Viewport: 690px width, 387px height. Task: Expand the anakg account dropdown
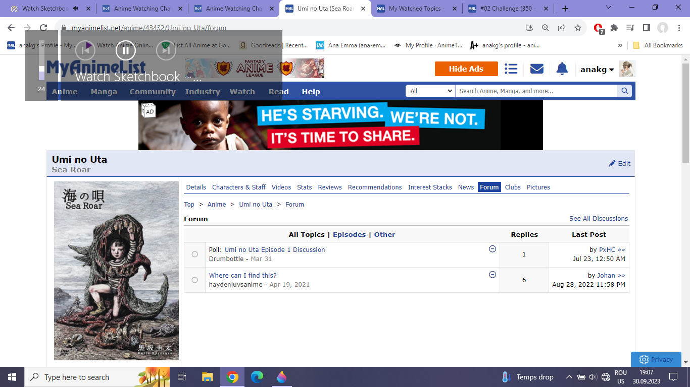597,70
